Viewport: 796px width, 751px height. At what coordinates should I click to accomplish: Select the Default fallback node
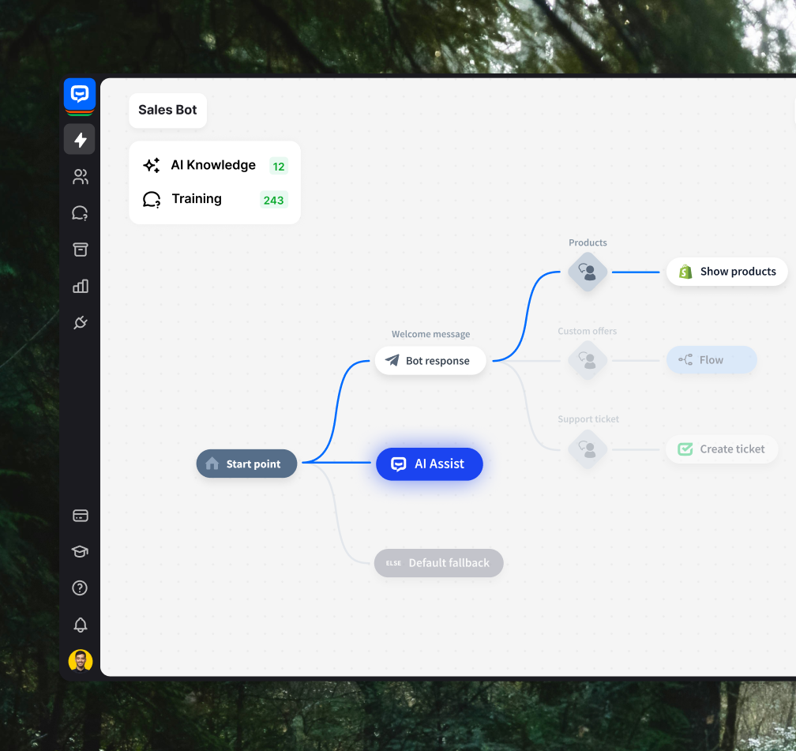click(x=438, y=563)
